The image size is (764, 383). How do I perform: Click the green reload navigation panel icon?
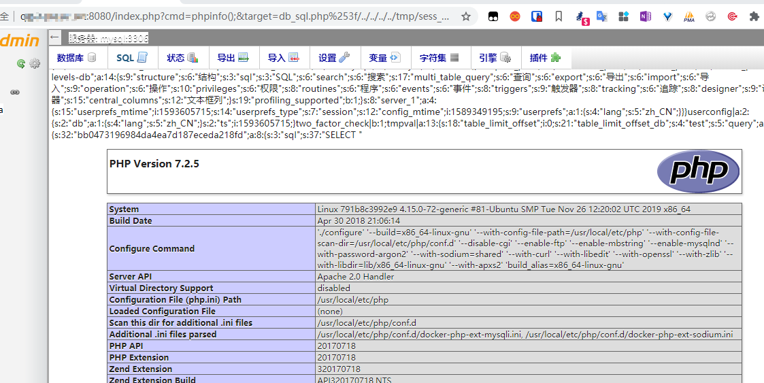21,64
